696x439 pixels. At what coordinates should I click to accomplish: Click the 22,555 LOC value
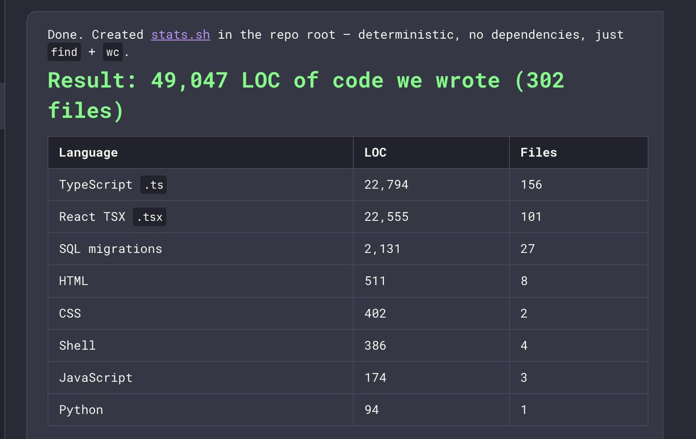(x=386, y=217)
